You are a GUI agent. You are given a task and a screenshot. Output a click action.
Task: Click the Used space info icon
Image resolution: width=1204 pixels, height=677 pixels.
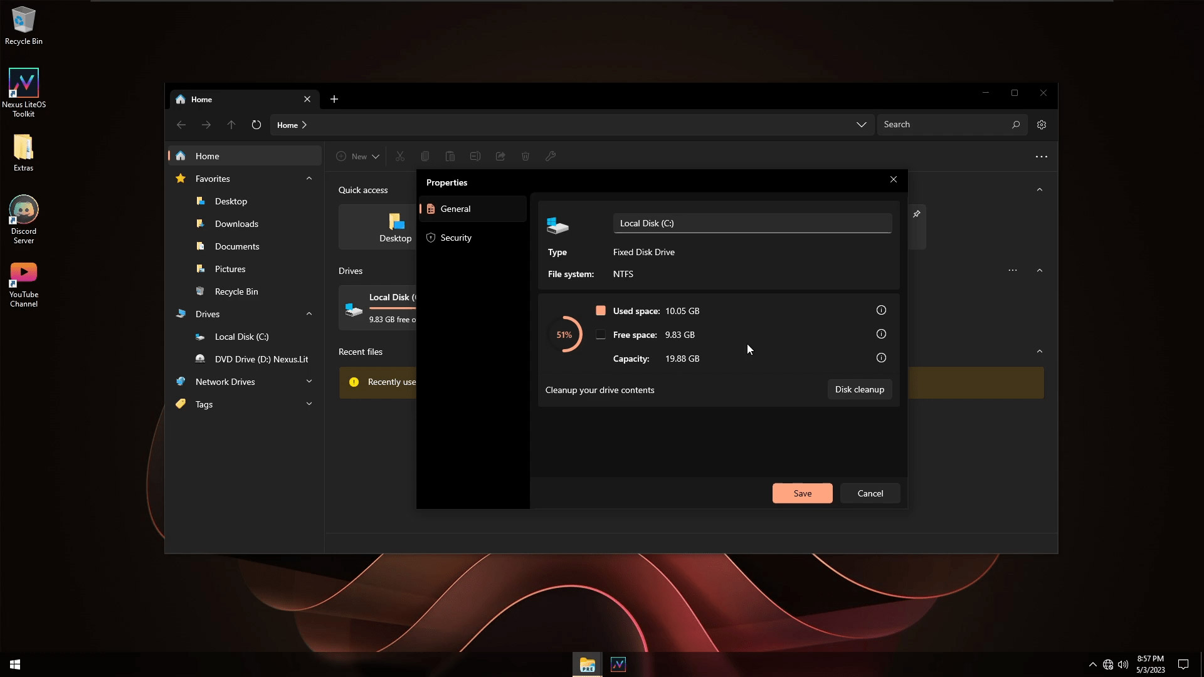881,310
